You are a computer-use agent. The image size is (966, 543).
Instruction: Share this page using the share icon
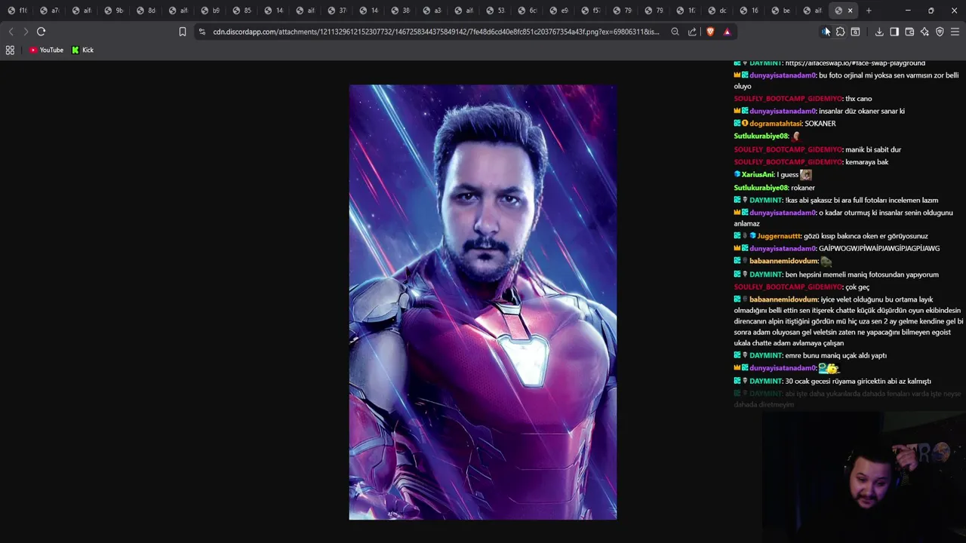pos(692,32)
